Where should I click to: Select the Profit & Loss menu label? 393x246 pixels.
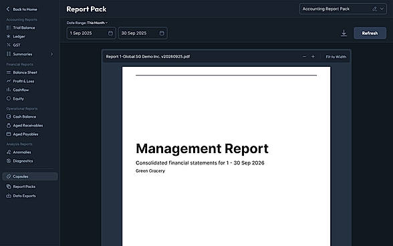[23, 81]
